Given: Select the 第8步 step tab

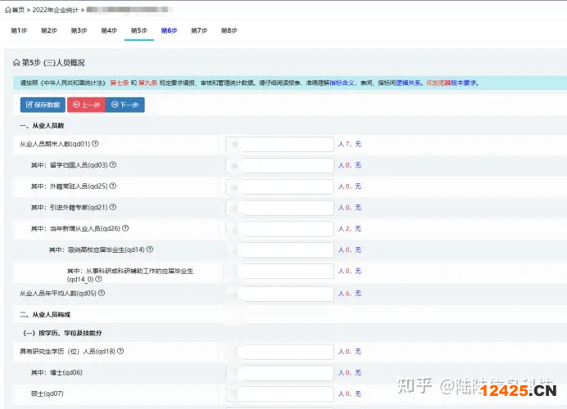Looking at the screenshot, I should (229, 30).
